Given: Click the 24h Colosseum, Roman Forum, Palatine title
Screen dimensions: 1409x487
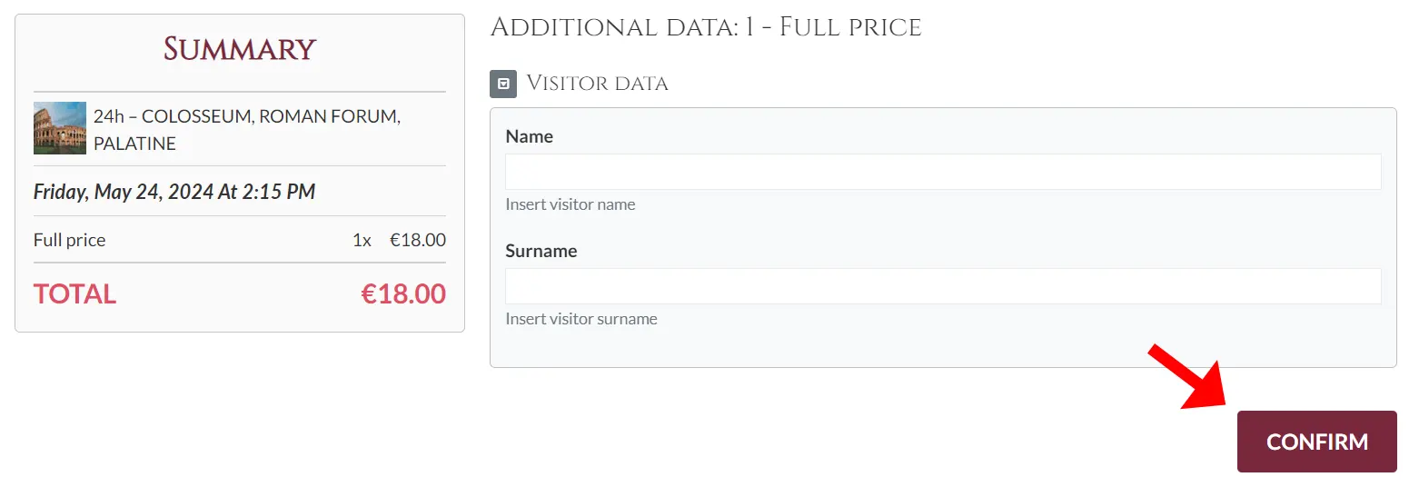Looking at the screenshot, I should 246,129.
